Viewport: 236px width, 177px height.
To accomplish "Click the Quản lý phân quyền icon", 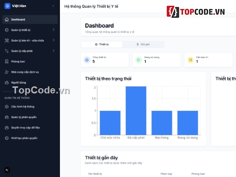I will [7, 117].
